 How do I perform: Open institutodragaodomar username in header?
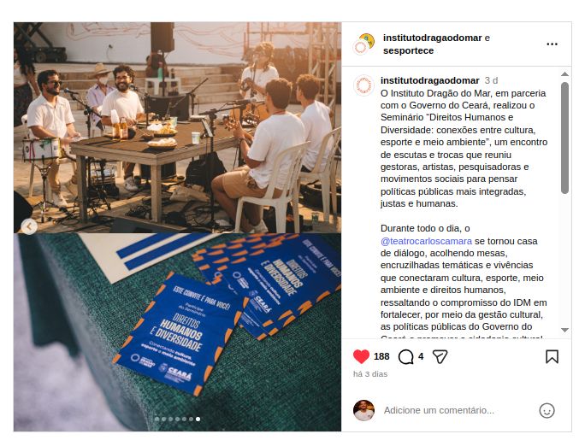tap(433, 38)
